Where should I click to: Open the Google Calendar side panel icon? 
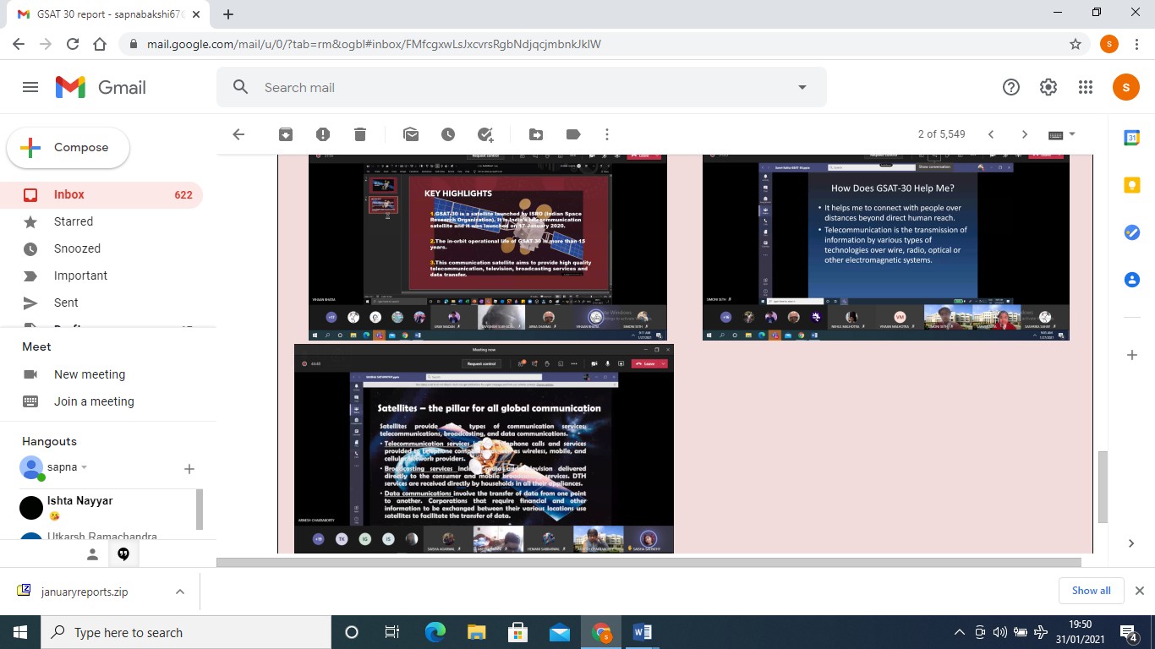[x=1132, y=138]
